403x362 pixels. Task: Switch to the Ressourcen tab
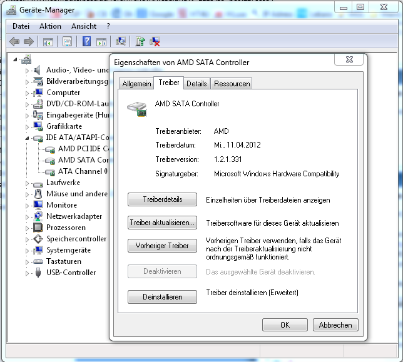(x=232, y=84)
